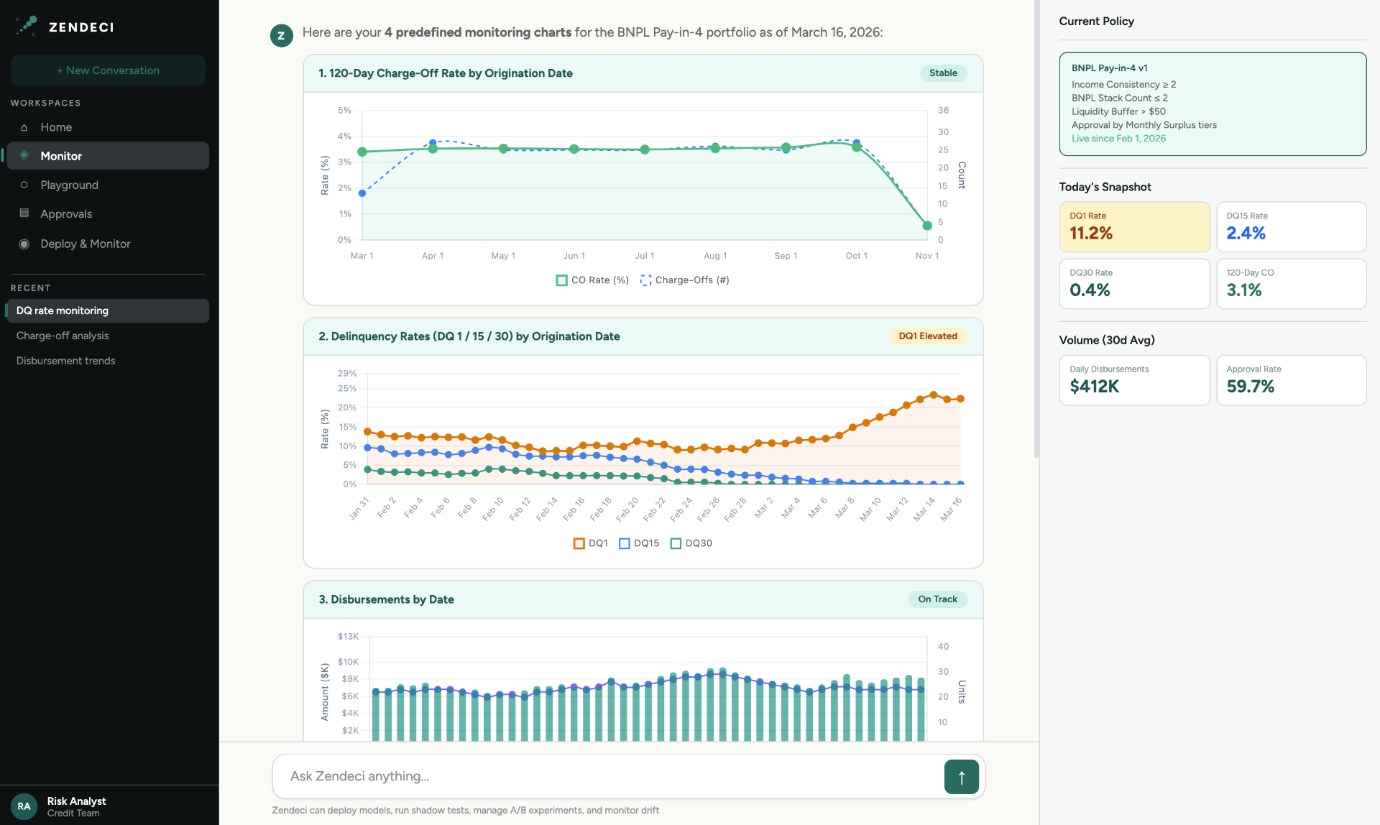Click the Today's Snapshot heading
The width and height of the screenshot is (1380, 825).
(x=1105, y=187)
